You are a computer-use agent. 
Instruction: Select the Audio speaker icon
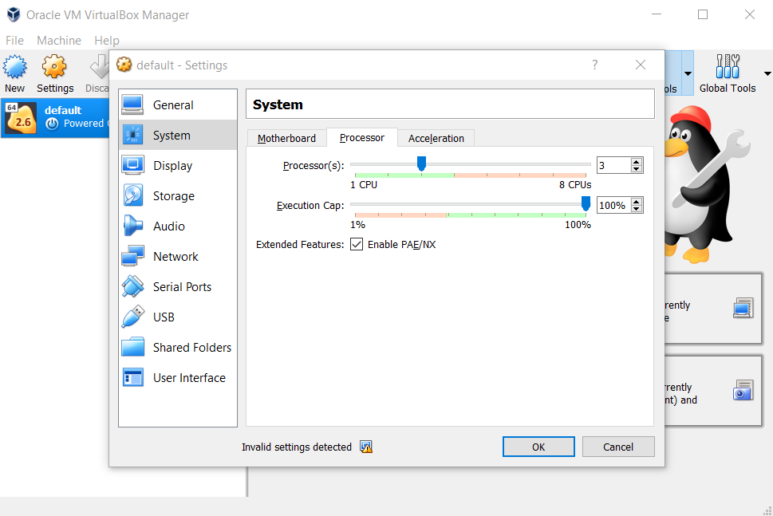click(x=132, y=226)
